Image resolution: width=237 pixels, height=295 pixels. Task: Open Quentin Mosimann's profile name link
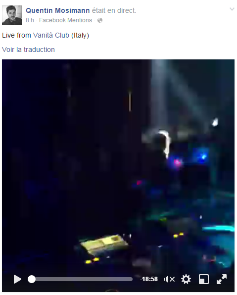click(x=58, y=10)
